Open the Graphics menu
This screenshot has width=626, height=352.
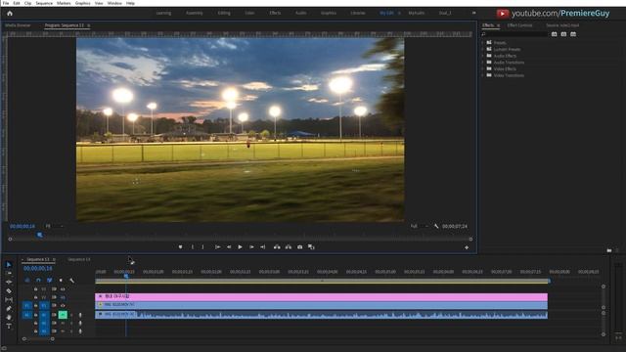pos(82,3)
